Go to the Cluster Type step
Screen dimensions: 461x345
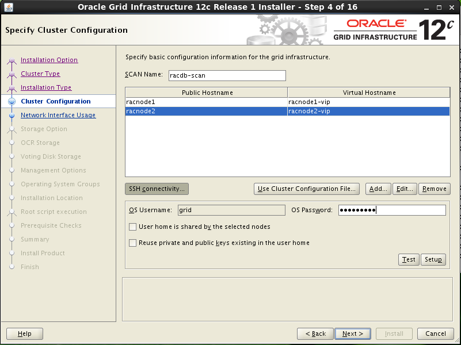[40, 74]
